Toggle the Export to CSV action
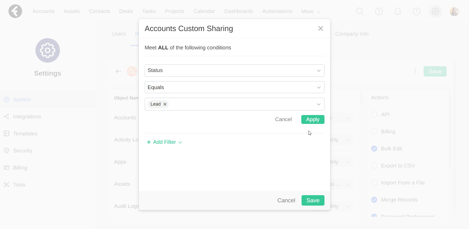This screenshot has width=469, height=229. 374,166
